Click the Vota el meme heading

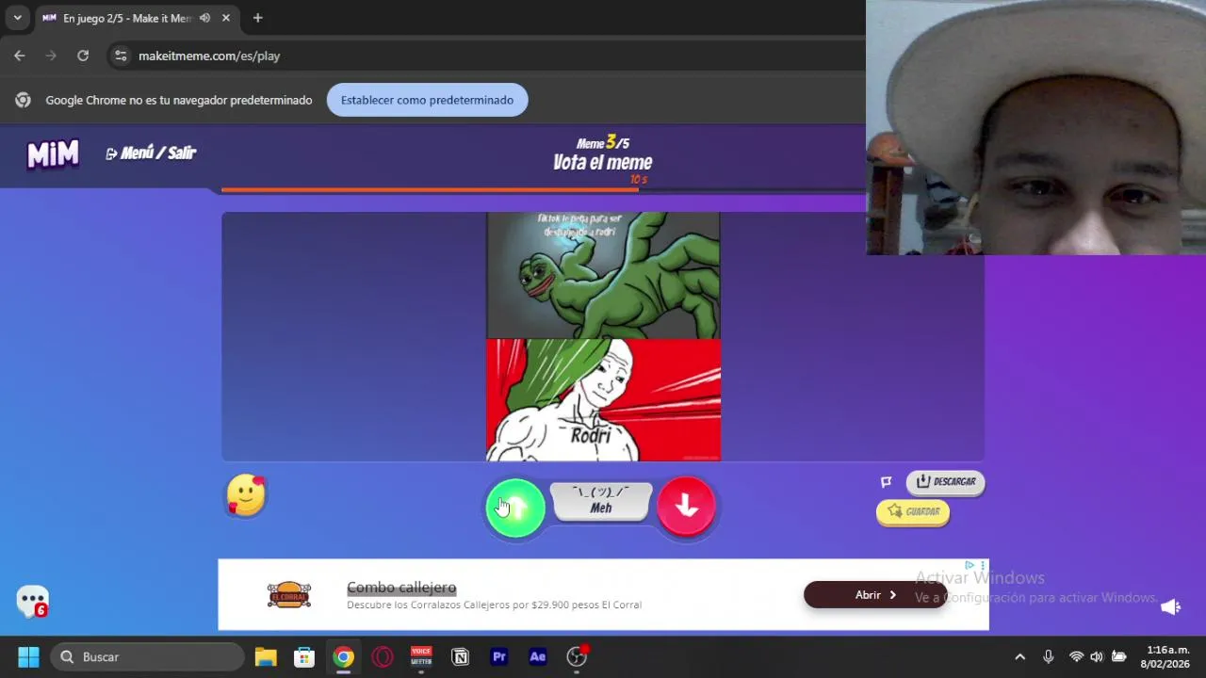(602, 163)
